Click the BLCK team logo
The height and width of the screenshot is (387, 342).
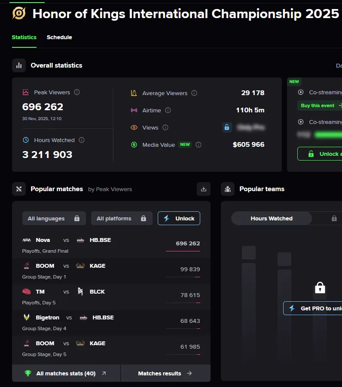click(80, 291)
